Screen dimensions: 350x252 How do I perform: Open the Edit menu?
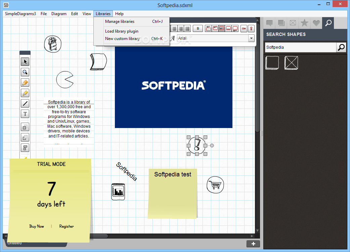[75, 14]
